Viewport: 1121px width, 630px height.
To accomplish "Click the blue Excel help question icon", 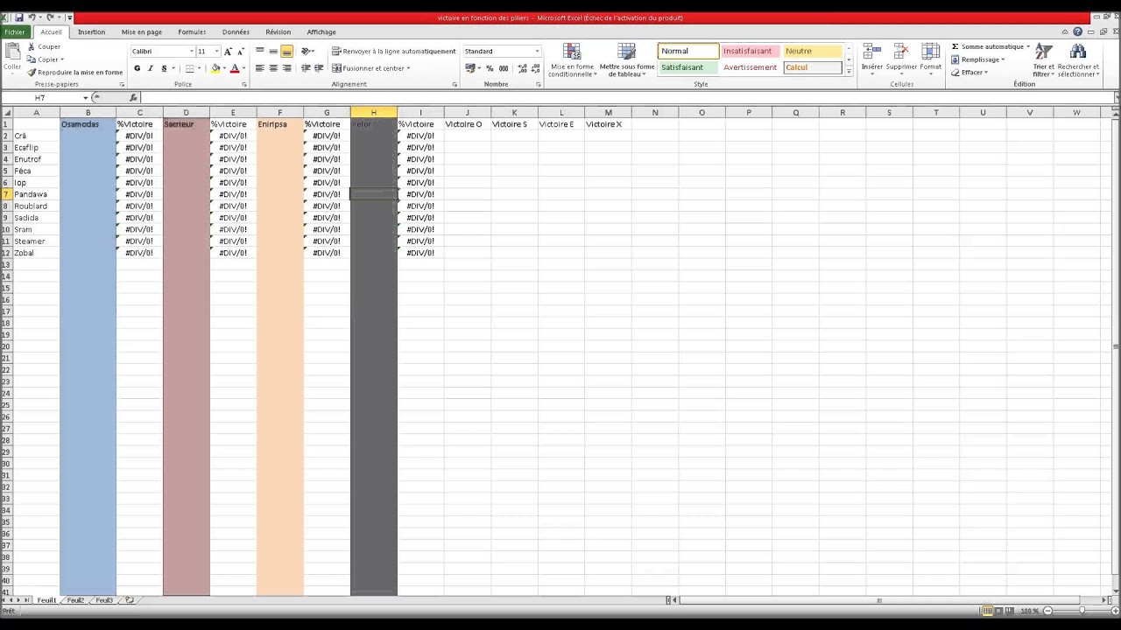I will click(1077, 32).
